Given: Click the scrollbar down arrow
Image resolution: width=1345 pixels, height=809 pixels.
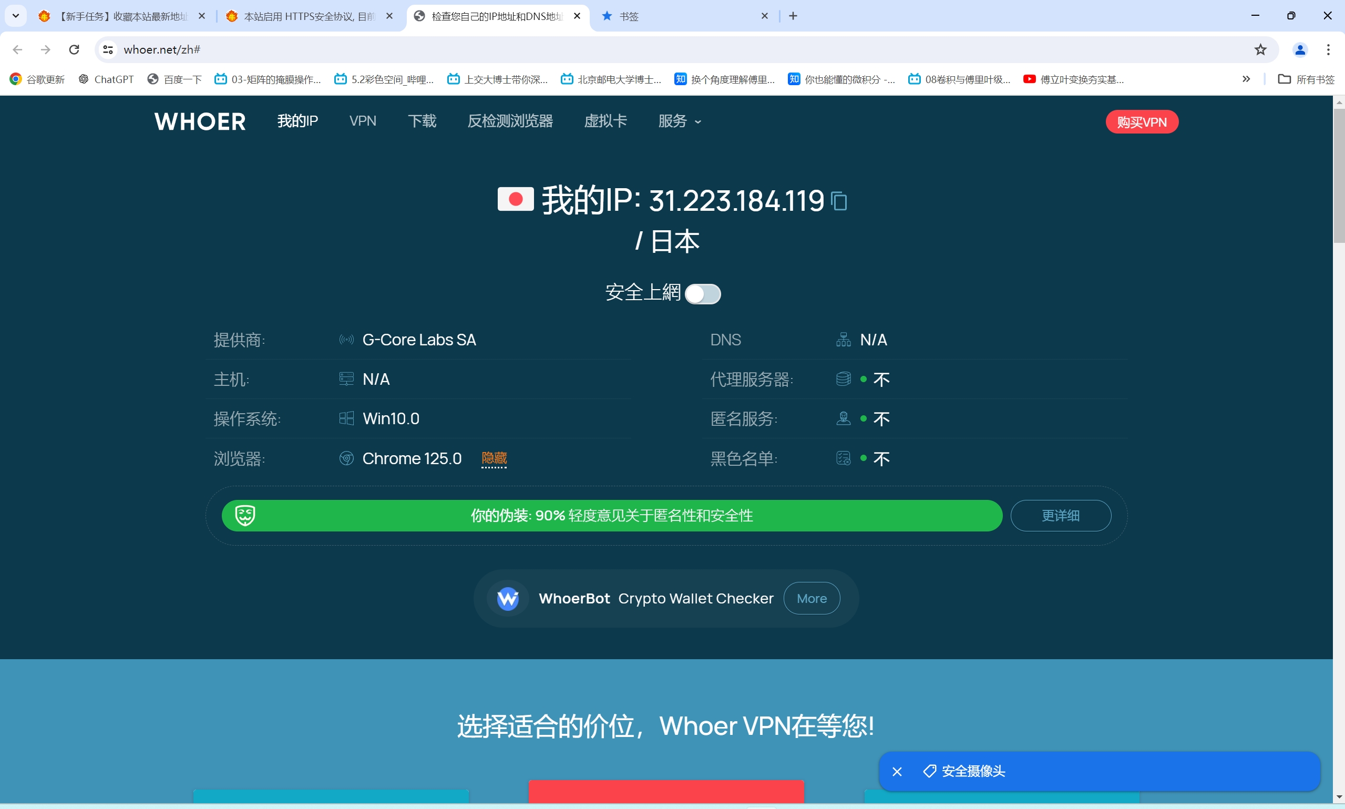Looking at the screenshot, I should point(1339,797).
